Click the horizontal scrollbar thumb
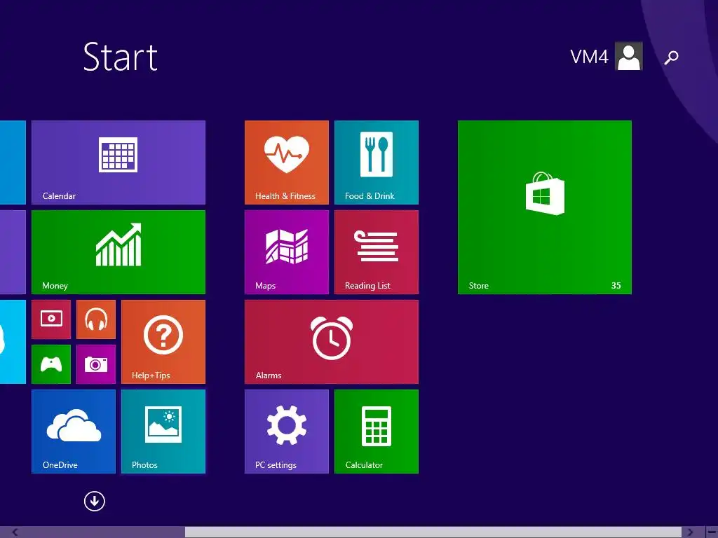This screenshot has height=538, width=718. tap(433, 532)
